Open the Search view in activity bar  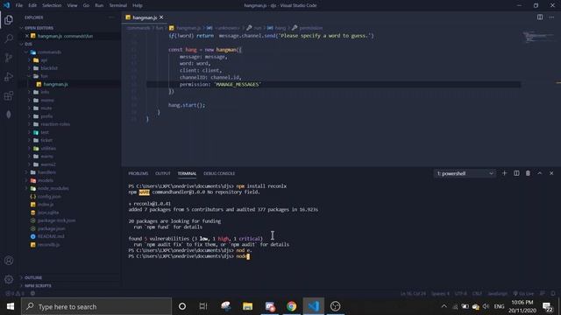pos(9,38)
